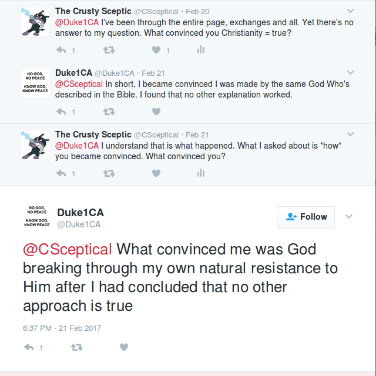
Task: Expand options chevron on Duke1CA's Feb 21 tweet
Action: pyautogui.click(x=350, y=73)
